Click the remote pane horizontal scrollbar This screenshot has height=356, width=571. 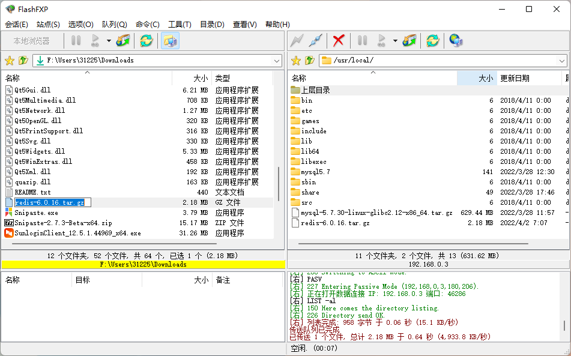click(x=413, y=244)
